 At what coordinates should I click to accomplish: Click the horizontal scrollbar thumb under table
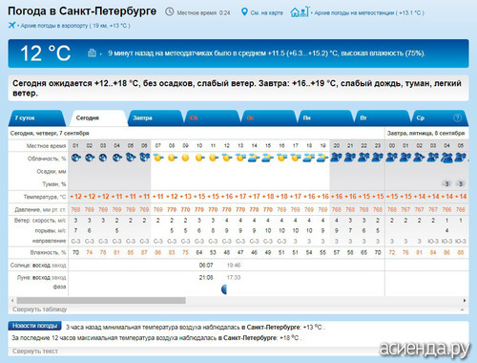[x=101, y=300]
